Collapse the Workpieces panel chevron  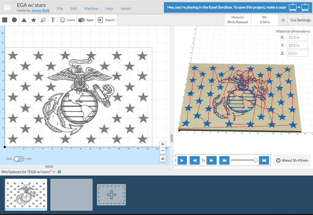(x=54, y=172)
